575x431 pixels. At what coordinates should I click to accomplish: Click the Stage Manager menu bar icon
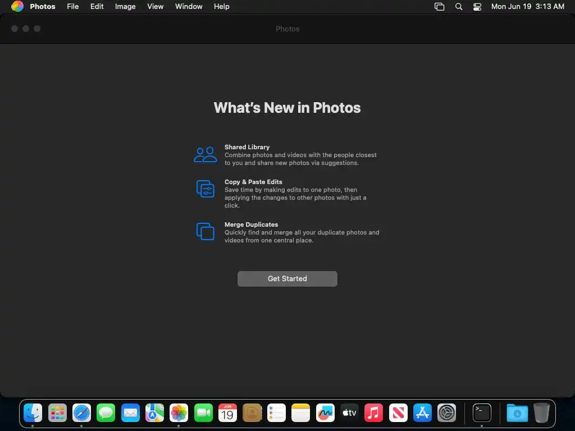439,6
